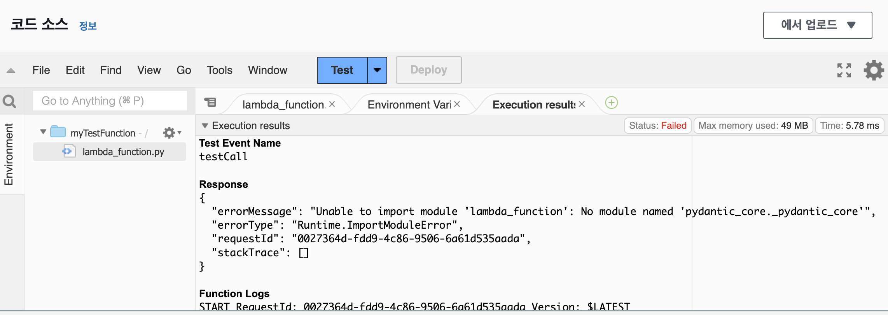
Task: Switch to the lambda_function tab
Action: click(283, 105)
